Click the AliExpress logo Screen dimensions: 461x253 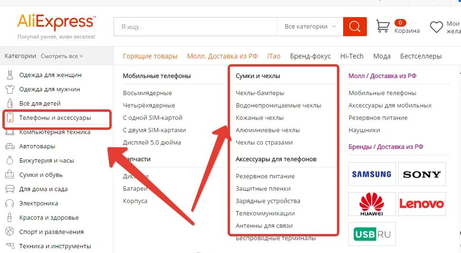pyautogui.click(x=57, y=22)
